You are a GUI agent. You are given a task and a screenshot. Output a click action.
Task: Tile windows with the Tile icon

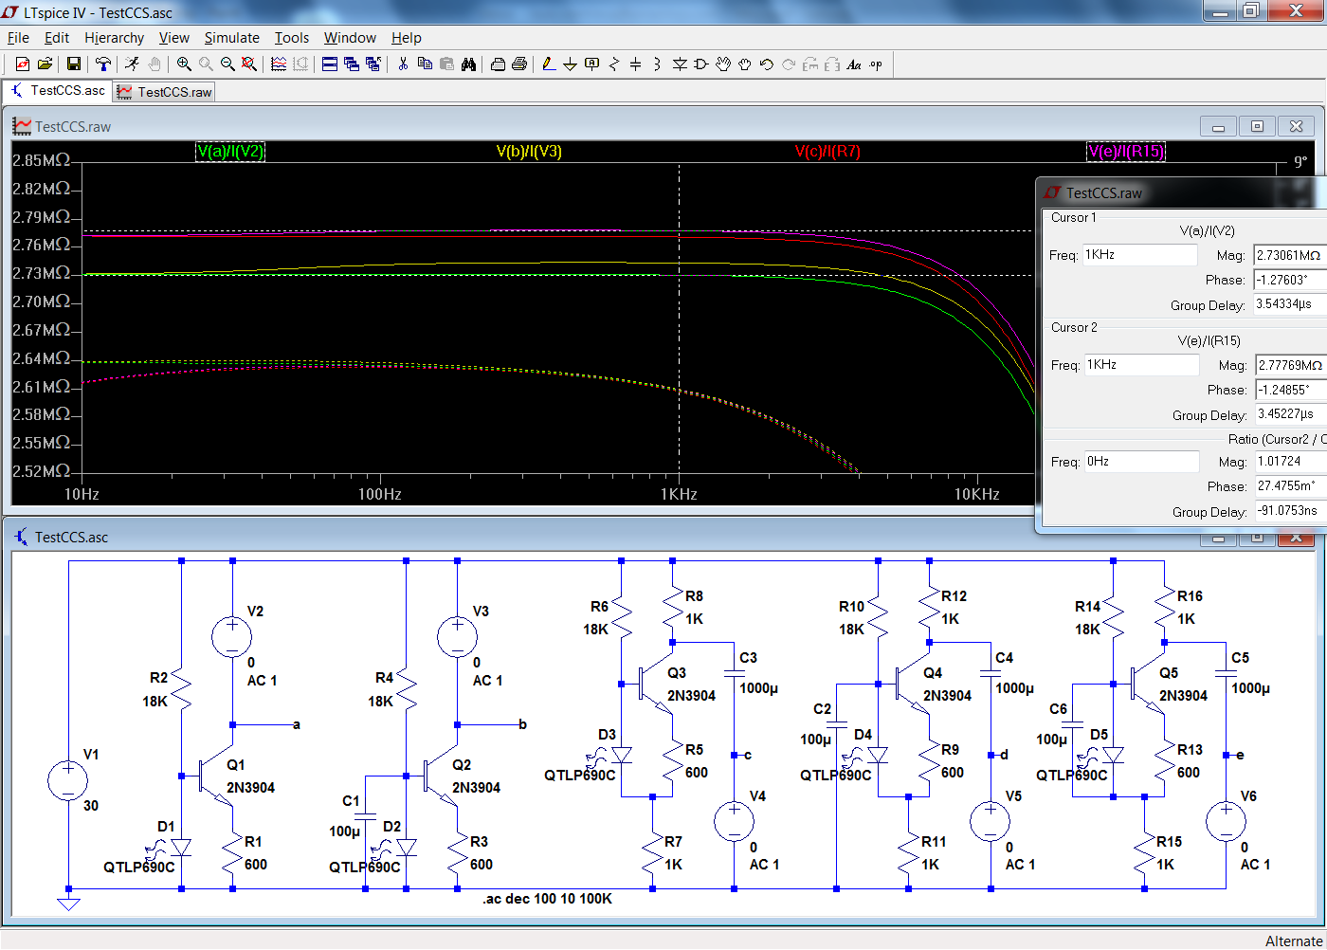(330, 64)
